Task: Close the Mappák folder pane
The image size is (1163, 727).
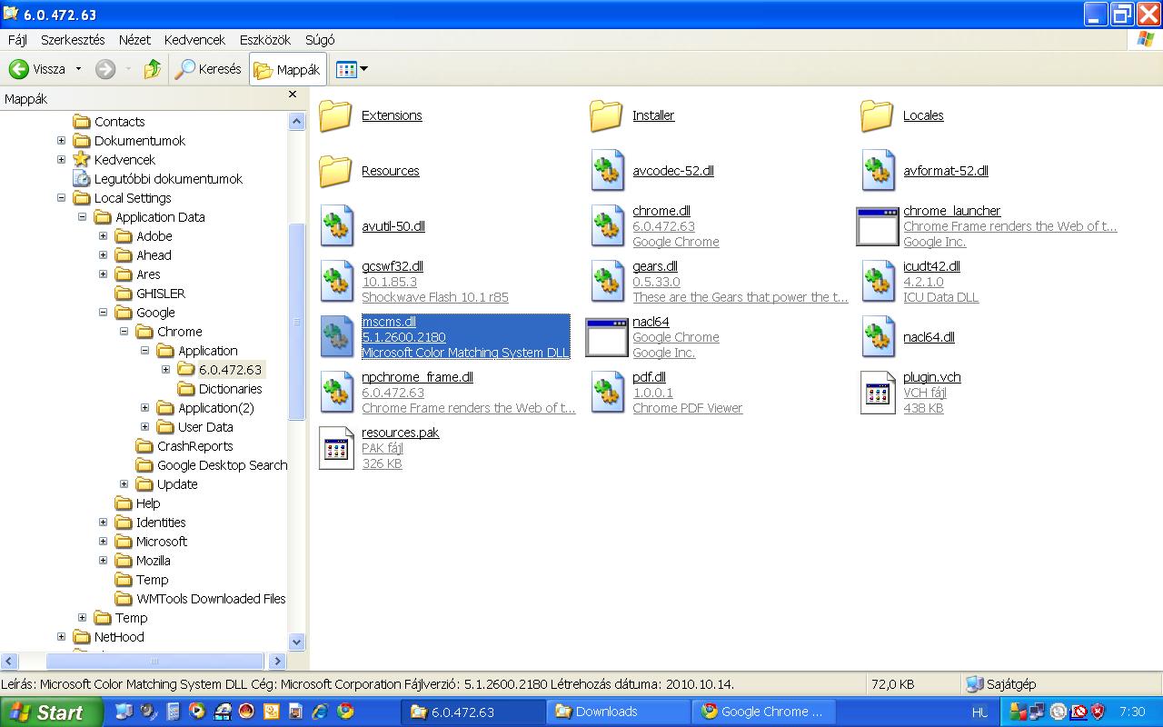Action: [293, 94]
